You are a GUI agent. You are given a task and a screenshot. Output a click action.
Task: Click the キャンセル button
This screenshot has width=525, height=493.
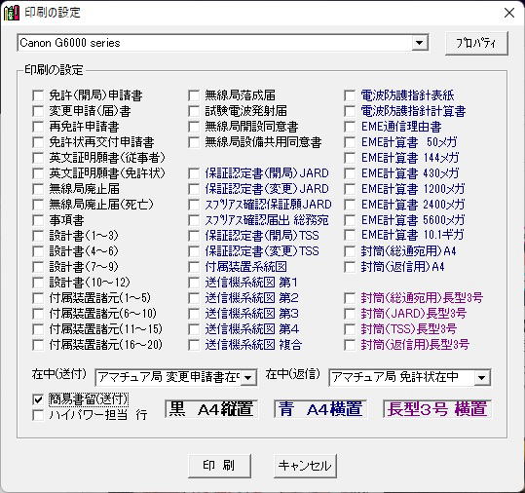305,466
